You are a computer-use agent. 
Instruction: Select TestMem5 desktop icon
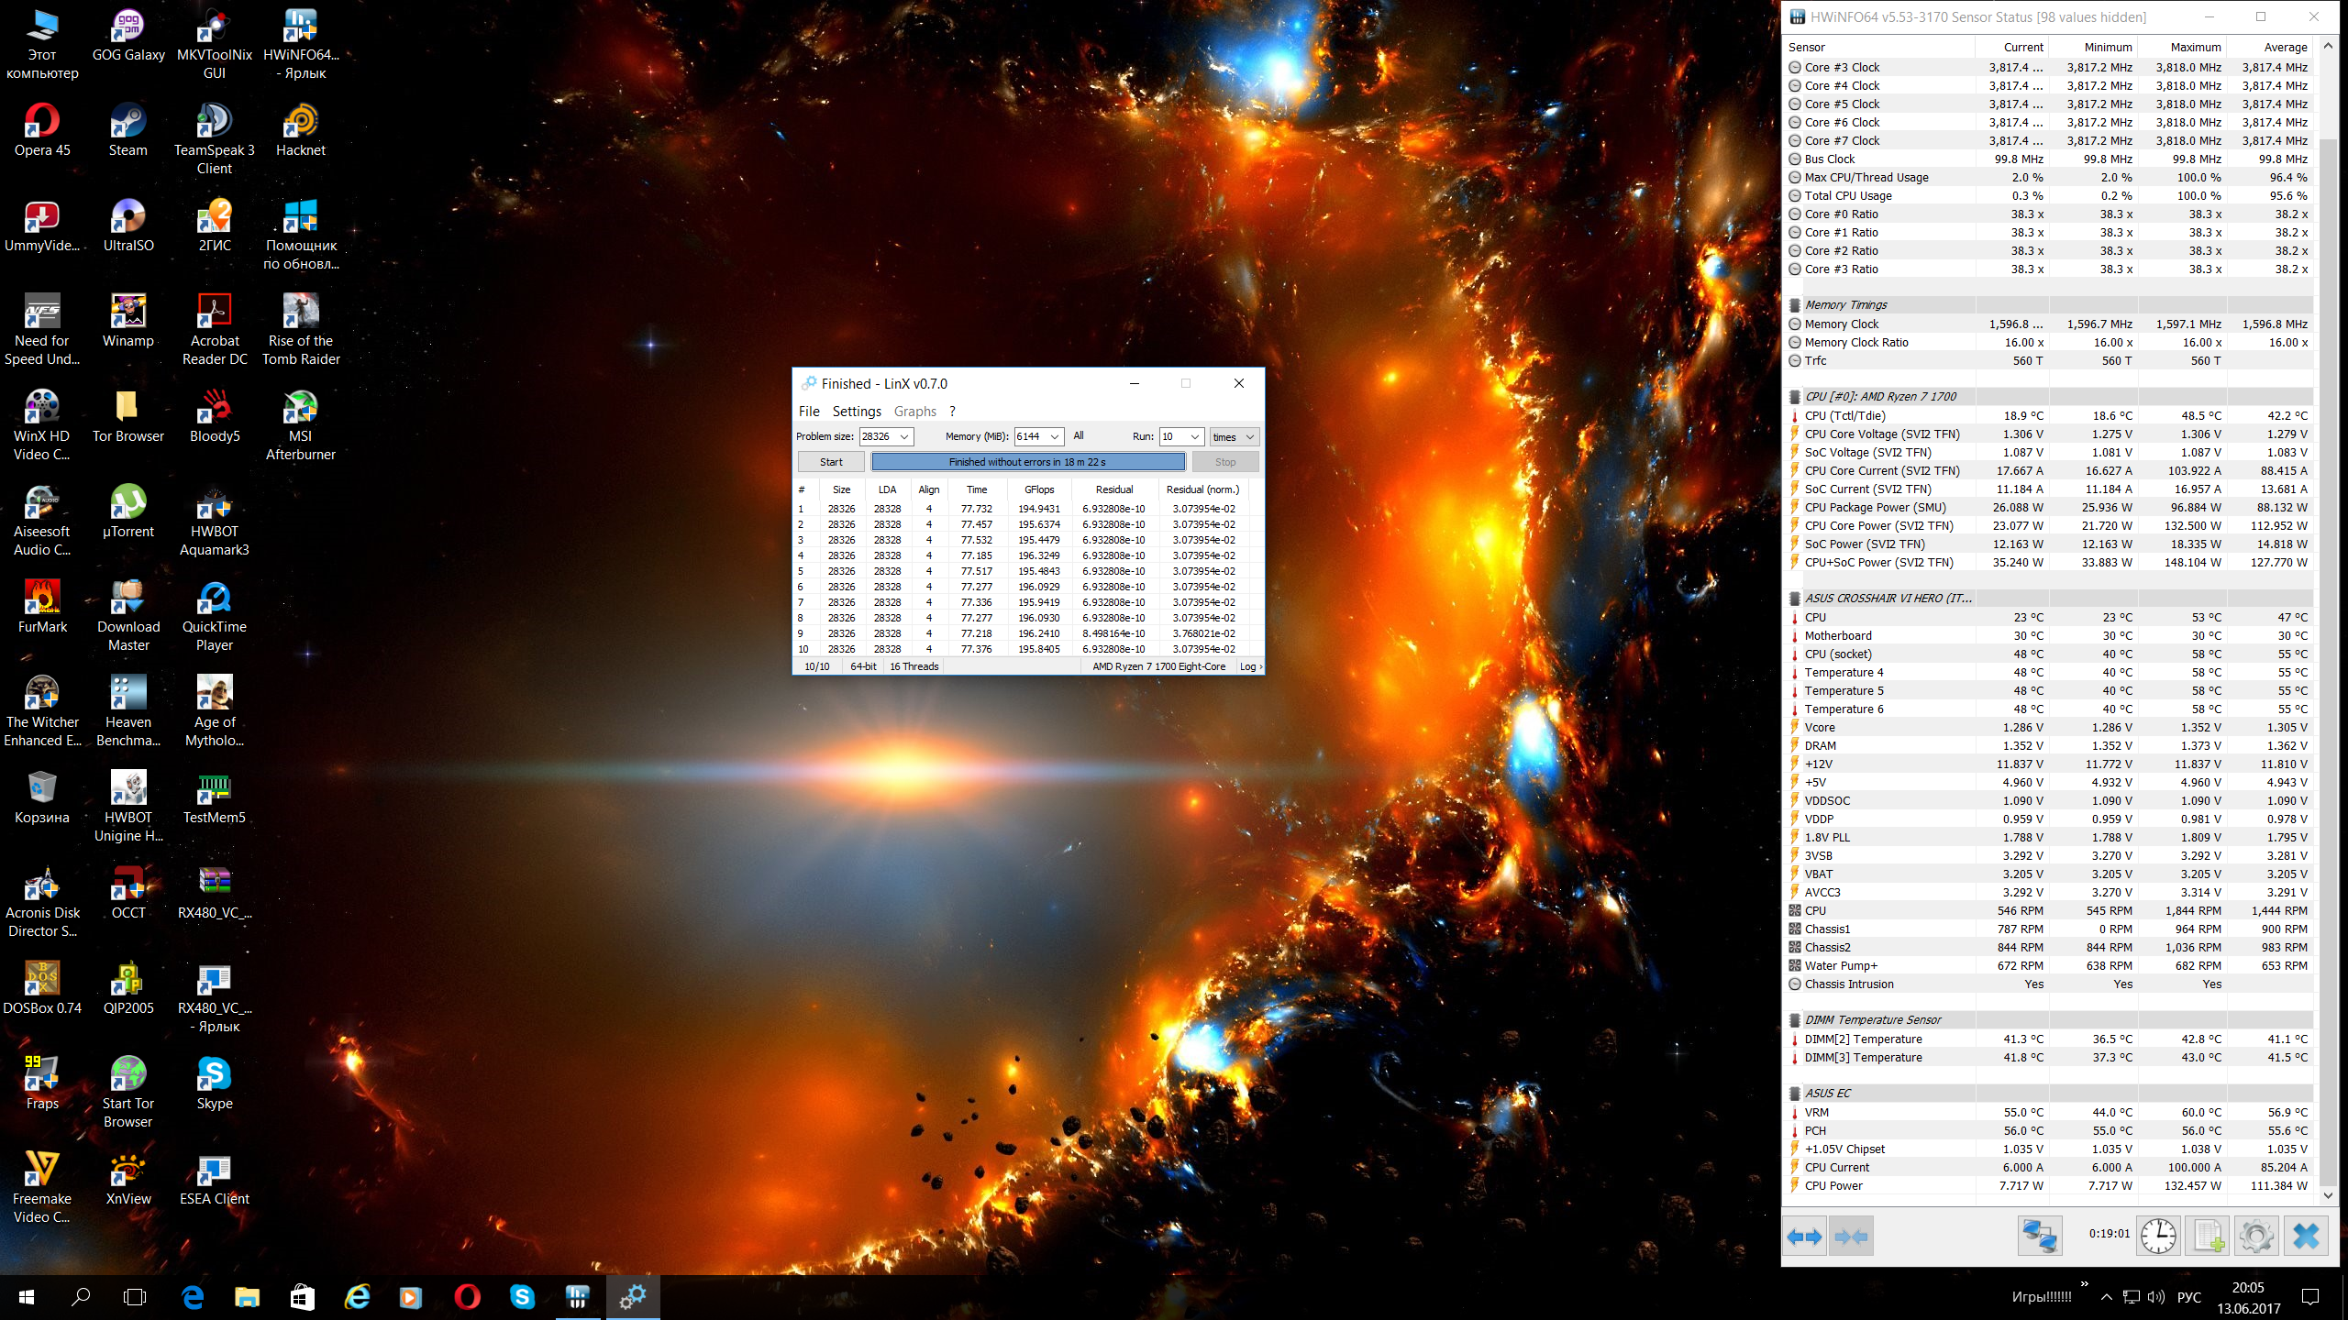tap(214, 797)
